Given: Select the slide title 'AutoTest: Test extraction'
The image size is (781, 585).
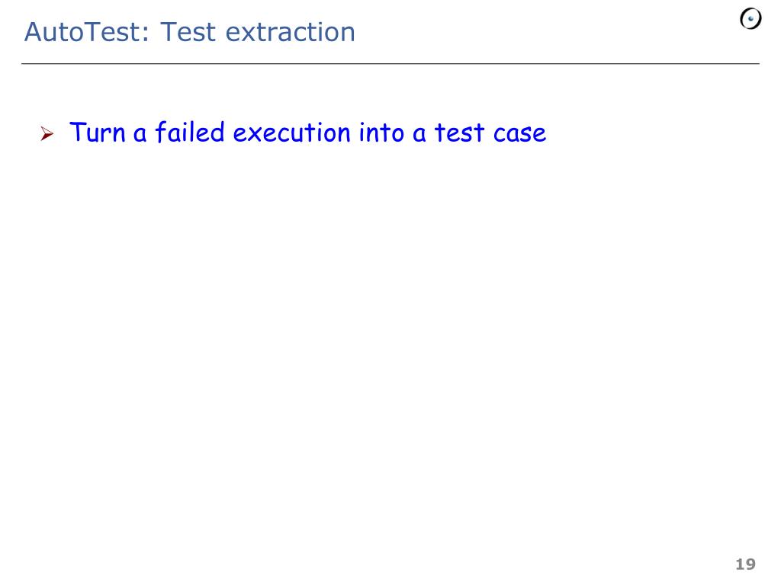Looking at the screenshot, I should 190,32.
